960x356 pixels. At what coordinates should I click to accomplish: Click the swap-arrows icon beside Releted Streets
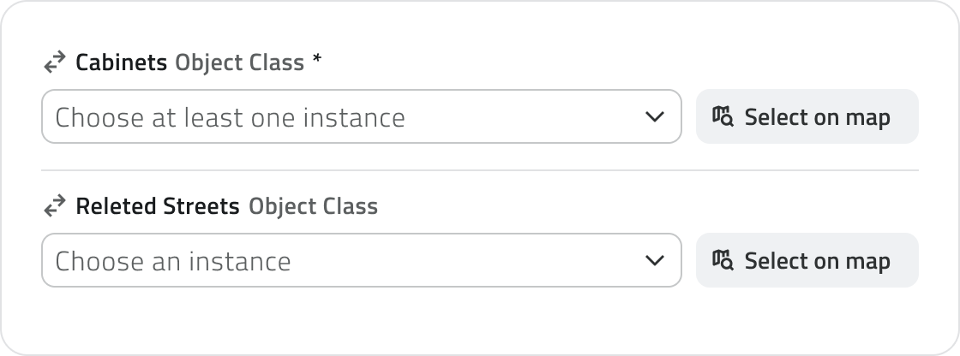tap(55, 206)
